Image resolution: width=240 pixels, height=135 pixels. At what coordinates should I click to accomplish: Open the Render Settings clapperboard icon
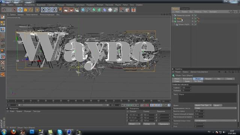[x=76, y=10]
